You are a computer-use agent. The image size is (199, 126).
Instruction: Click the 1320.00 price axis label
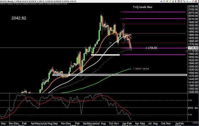pyautogui.click(x=193, y=92)
